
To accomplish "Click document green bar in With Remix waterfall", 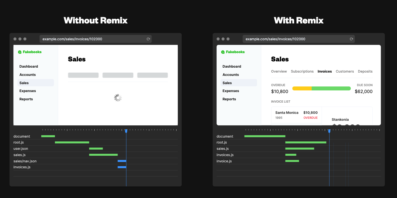I will point(265,136).
